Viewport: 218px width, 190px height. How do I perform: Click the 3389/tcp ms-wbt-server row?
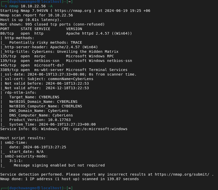coord(64,70)
